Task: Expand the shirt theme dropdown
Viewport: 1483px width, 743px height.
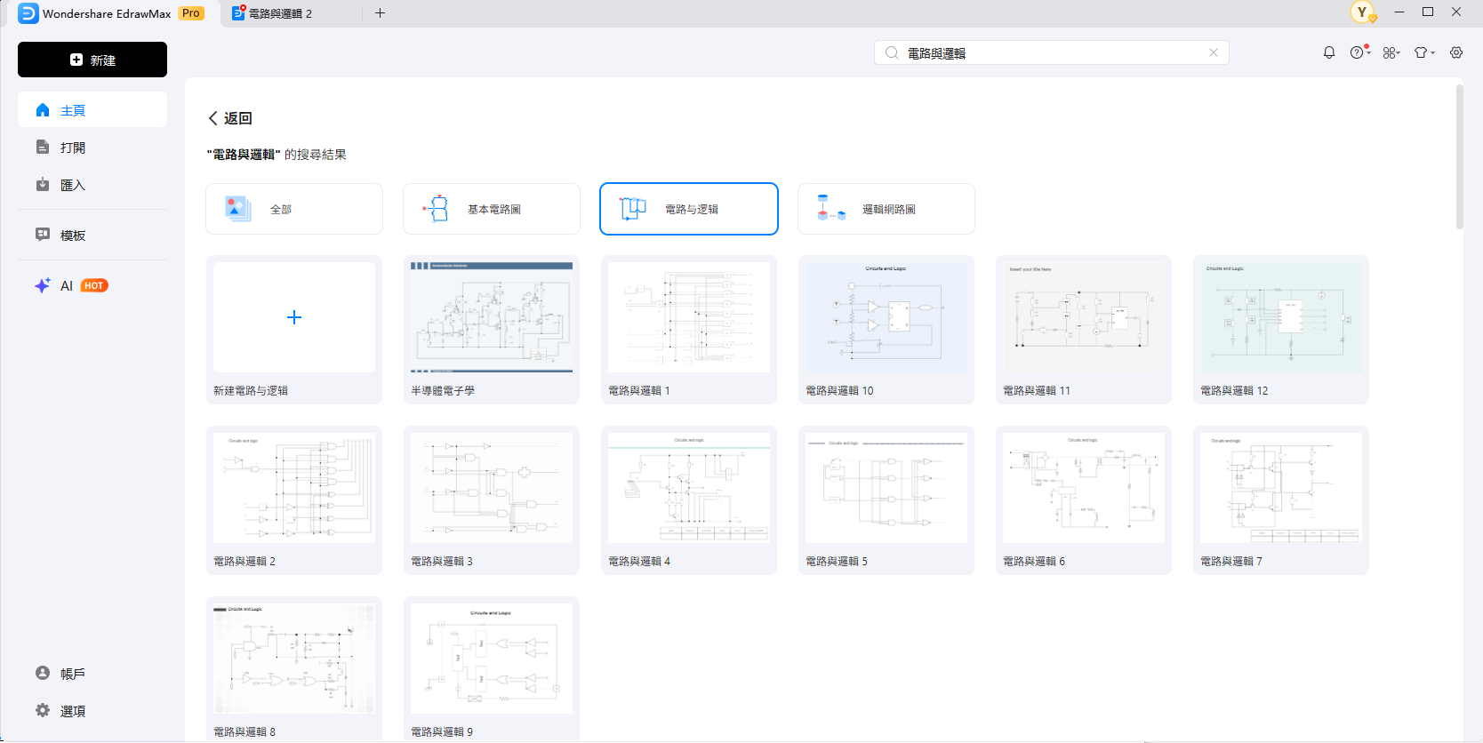Action: tap(1423, 53)
